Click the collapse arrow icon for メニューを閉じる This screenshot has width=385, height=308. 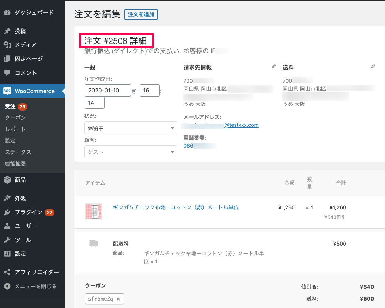[x=7, y=286]
